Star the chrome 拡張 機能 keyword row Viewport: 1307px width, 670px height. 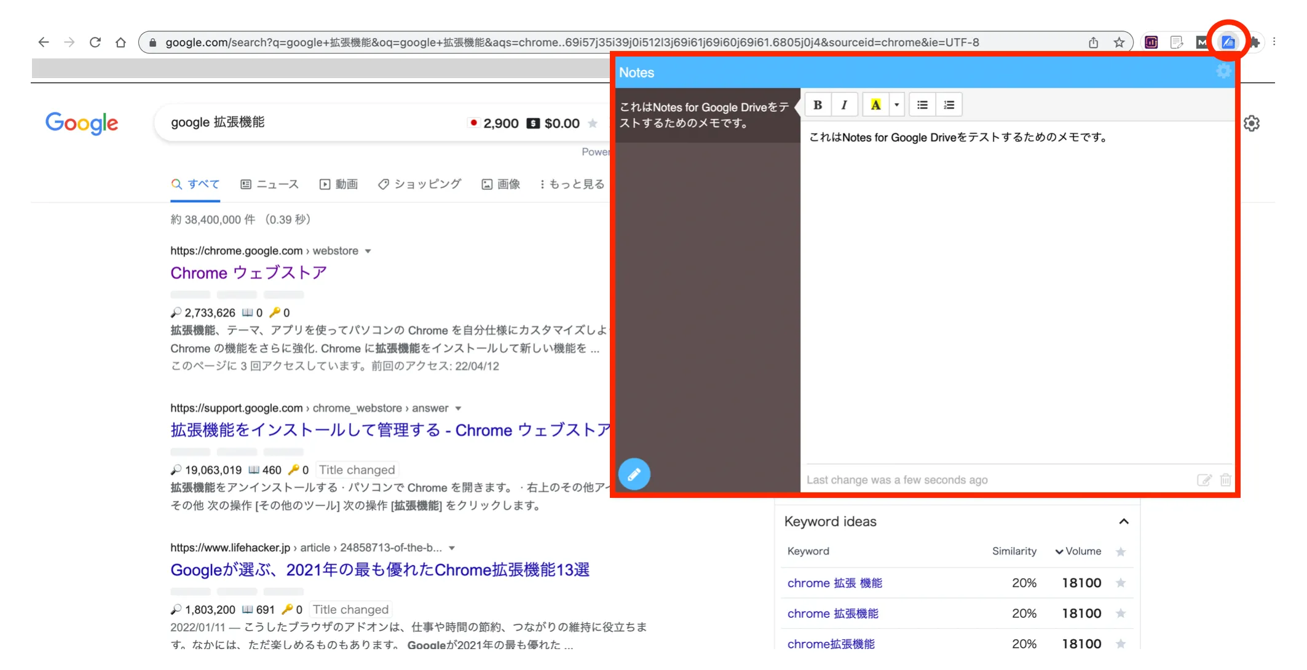click(x=1121, y=583)
